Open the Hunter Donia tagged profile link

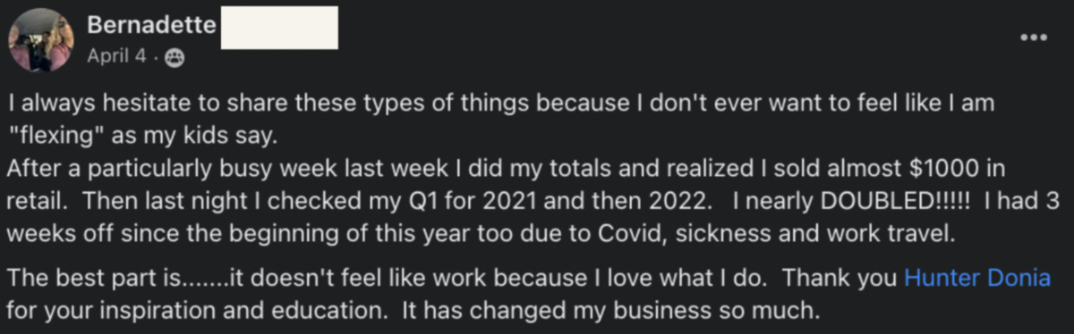click(977, 278)
